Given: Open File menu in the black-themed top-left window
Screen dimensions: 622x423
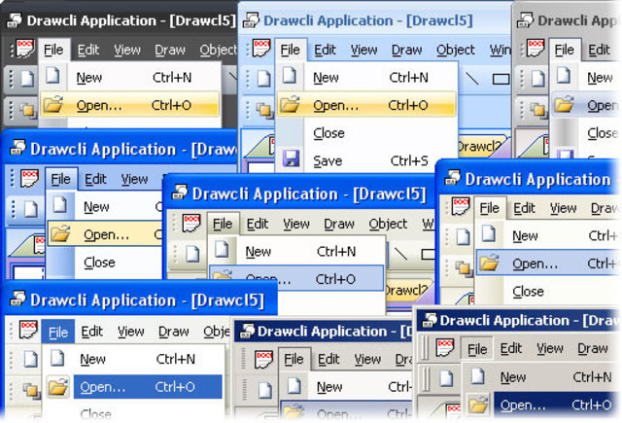Looking at the screenshot, I should point(53,50).
